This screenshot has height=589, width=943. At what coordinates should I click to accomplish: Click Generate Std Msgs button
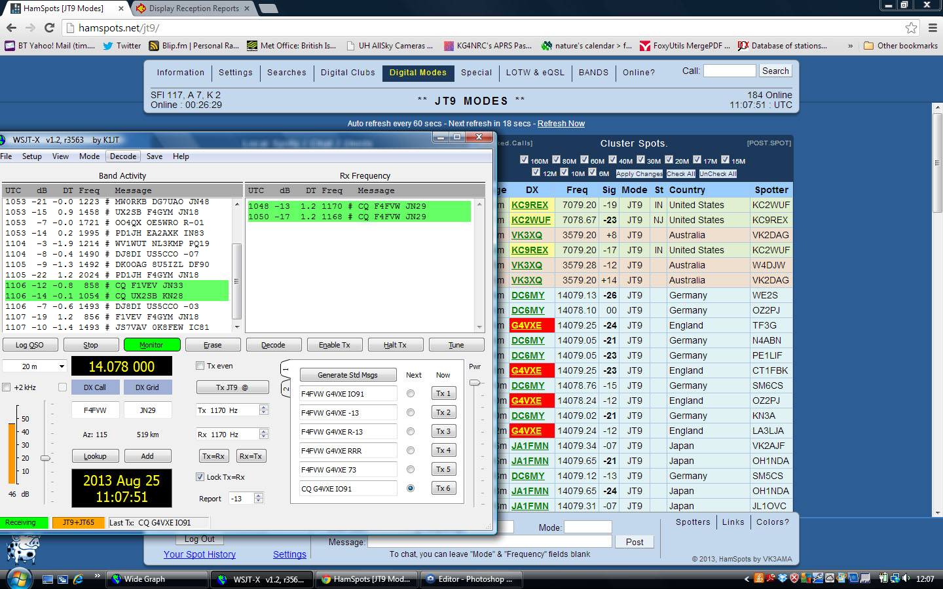tap(348, 375)
